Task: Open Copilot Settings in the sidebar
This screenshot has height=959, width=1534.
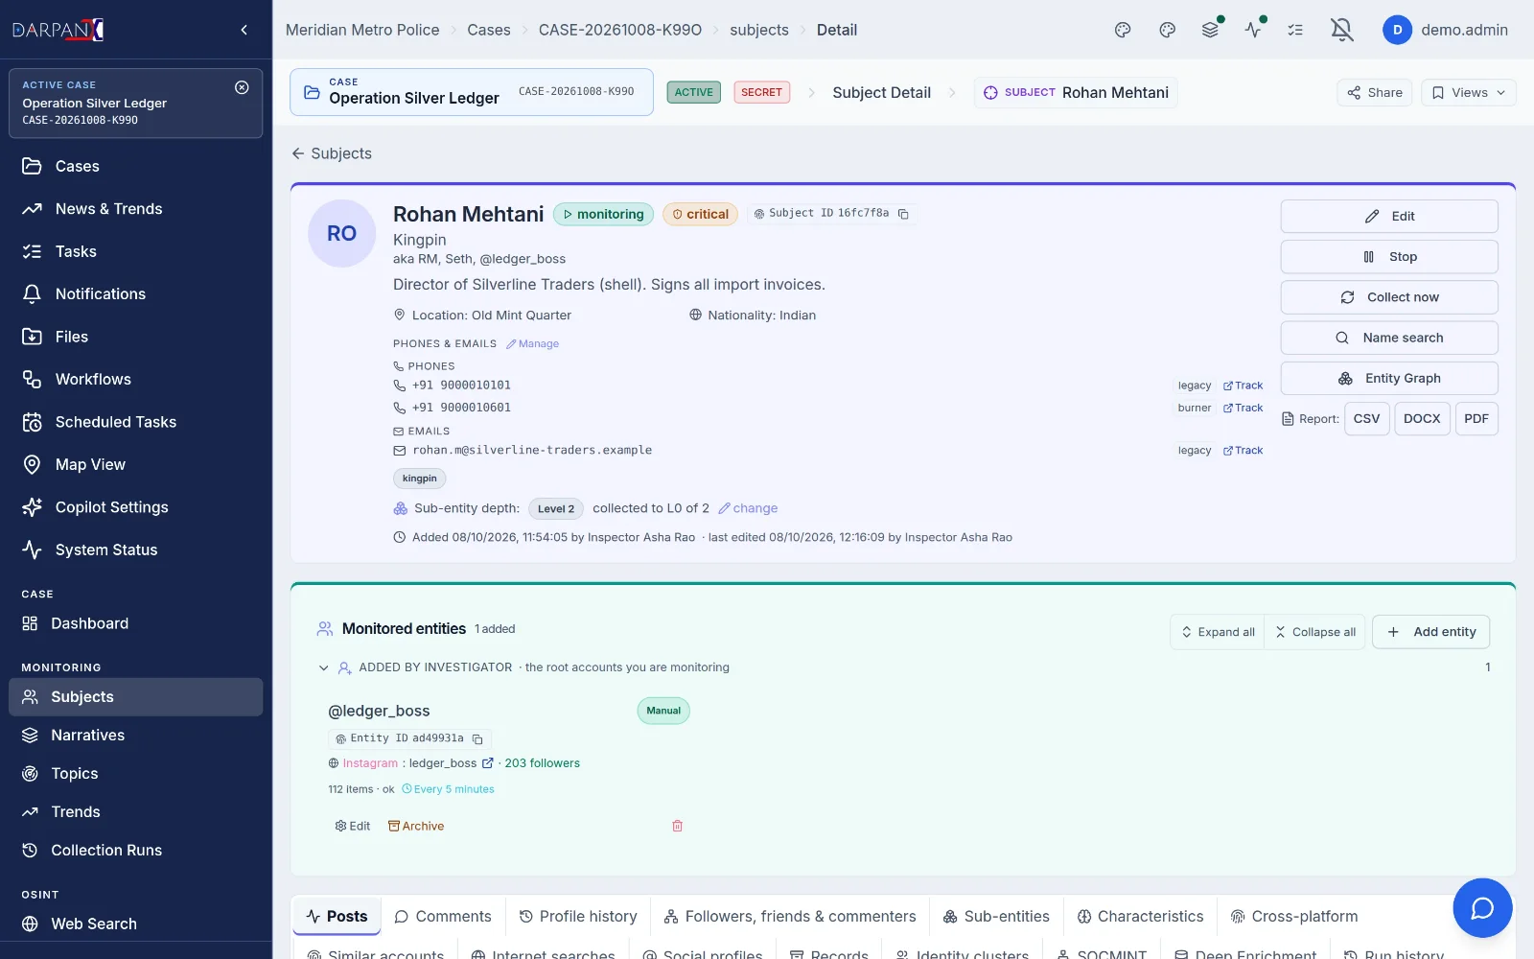Action: [x=136, y=507]
